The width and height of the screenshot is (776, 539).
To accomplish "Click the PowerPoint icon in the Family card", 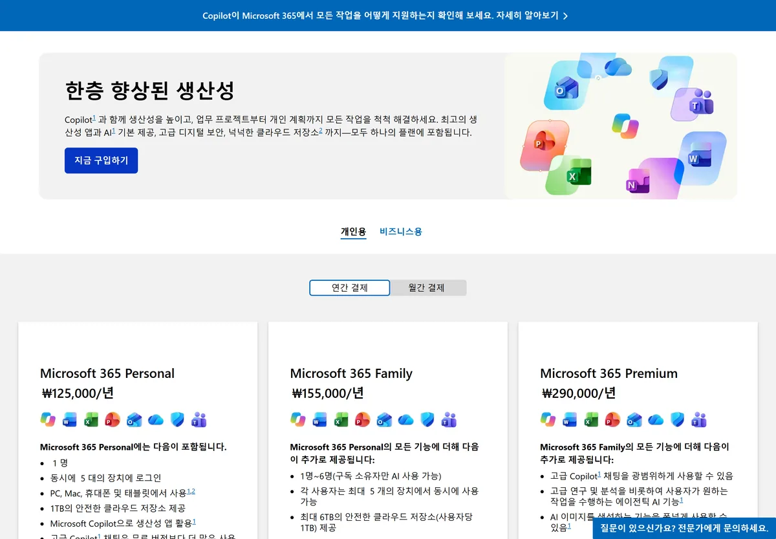I will click(363, 419).
